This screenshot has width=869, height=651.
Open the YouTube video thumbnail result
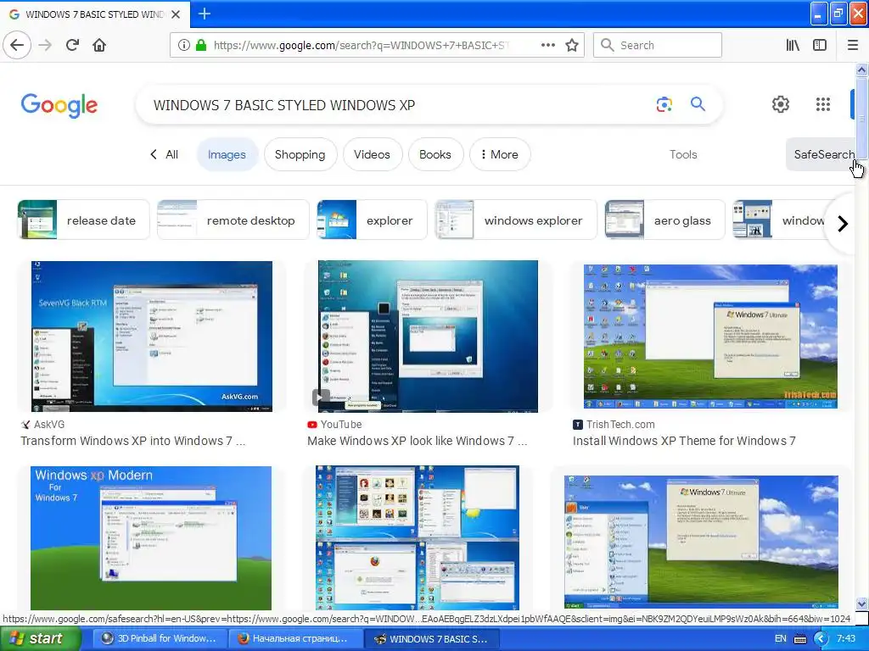(x=428, y=336)
